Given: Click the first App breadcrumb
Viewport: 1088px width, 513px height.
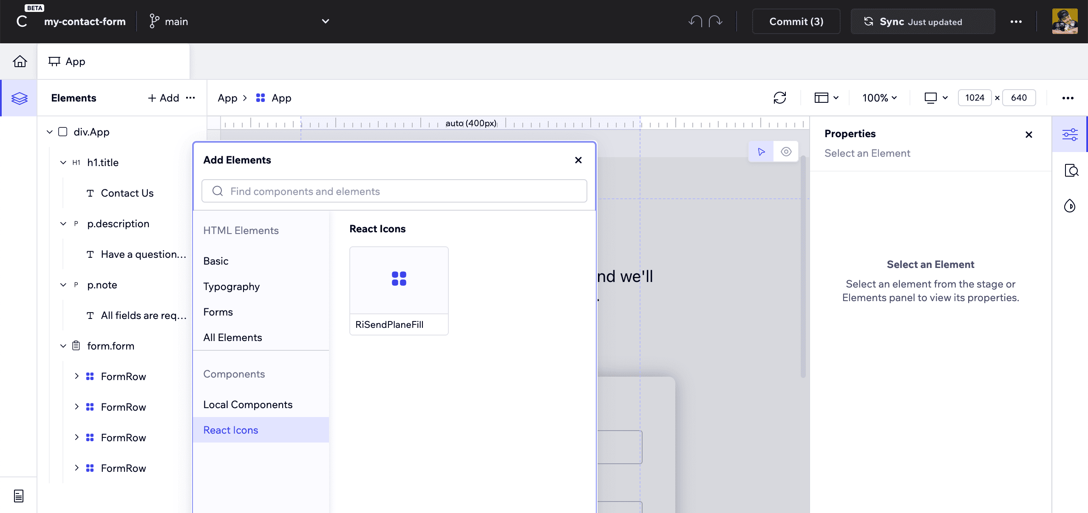Looking at the screenshot, I should pyautogui.click(x=227, y=98).
